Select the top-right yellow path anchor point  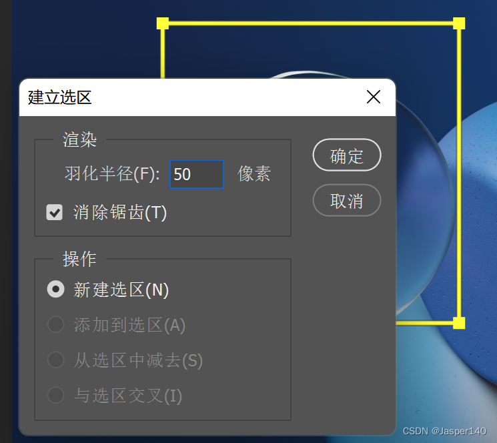click(x=459, y=23)
